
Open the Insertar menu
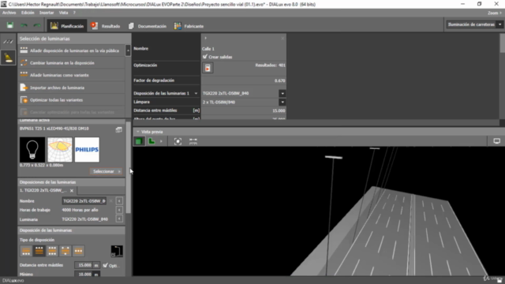(x=47, y=13)
